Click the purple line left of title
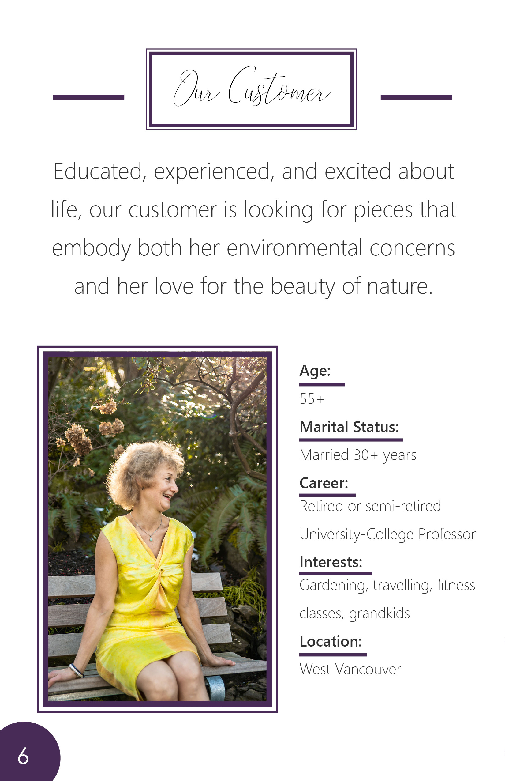The image size is (505, 781). pos(88,97)
